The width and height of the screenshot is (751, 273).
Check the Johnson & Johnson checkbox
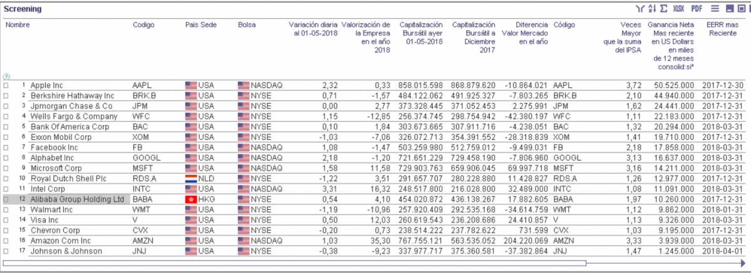(6, 251)
